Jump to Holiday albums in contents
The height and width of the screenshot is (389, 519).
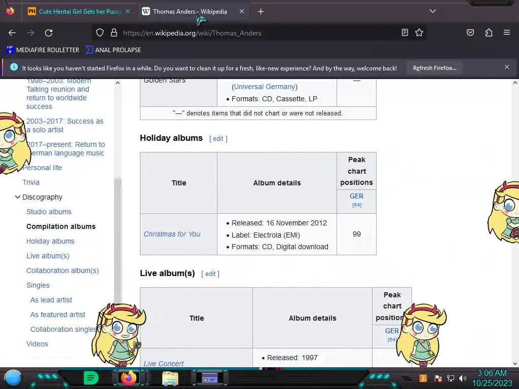click(x=50, y=241)
